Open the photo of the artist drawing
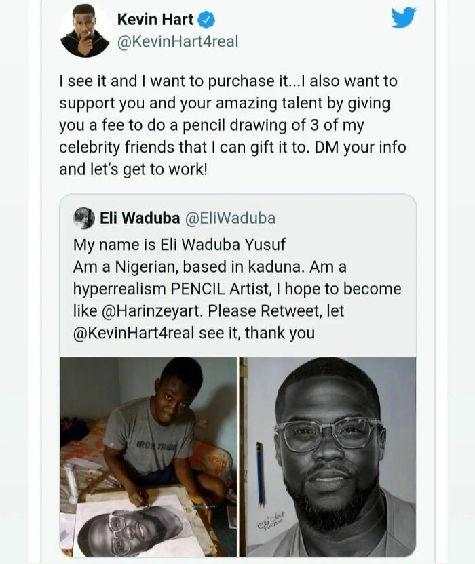475x564 pixels. pyautogui.click(x=148, y=457)
